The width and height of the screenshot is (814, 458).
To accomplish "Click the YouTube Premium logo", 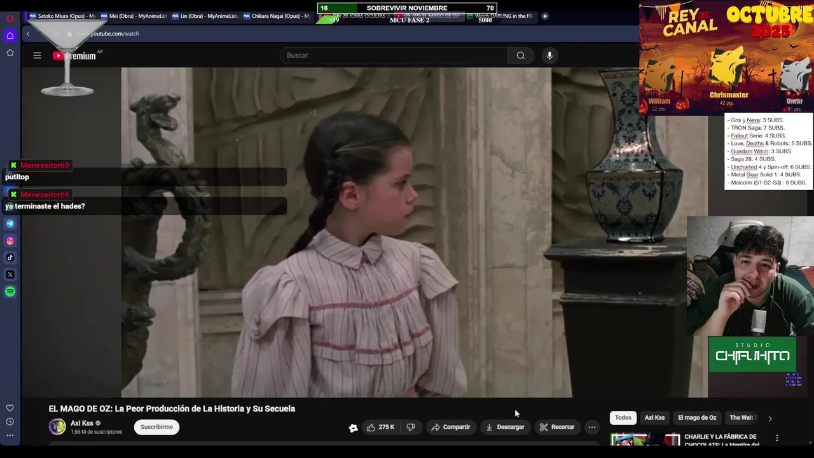I will click(75, 56).
